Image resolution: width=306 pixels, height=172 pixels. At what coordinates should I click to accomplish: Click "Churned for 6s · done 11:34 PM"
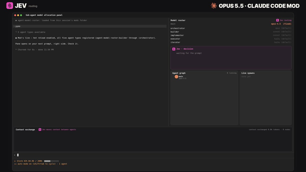coord(34,50)
